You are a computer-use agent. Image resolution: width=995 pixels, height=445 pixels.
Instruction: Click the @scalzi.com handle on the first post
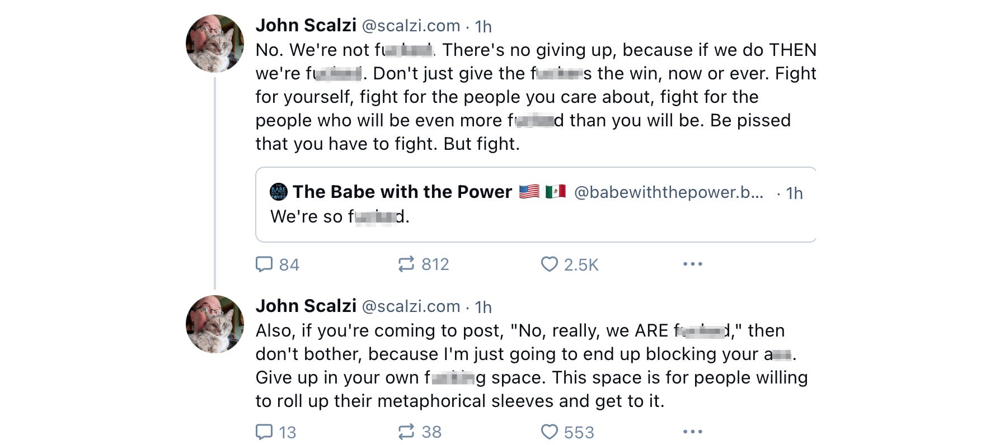(411, 26)
